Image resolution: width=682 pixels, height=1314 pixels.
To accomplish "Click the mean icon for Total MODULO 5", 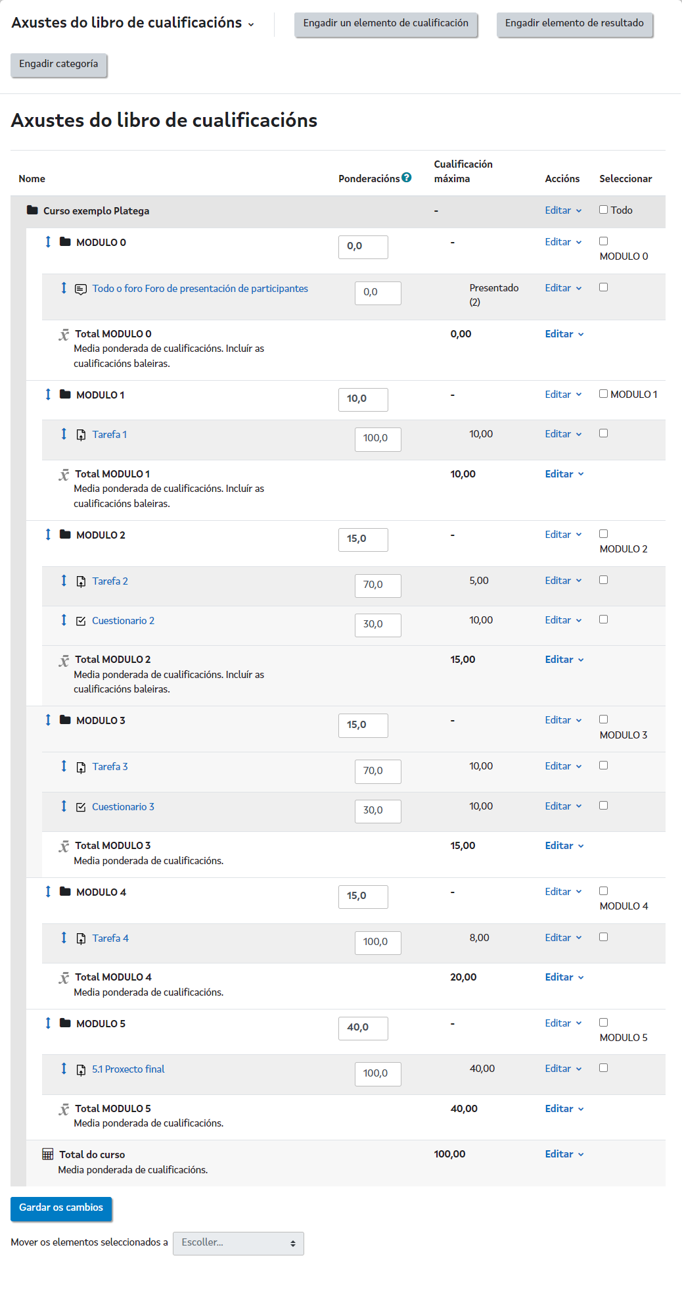I will 64,1109.
